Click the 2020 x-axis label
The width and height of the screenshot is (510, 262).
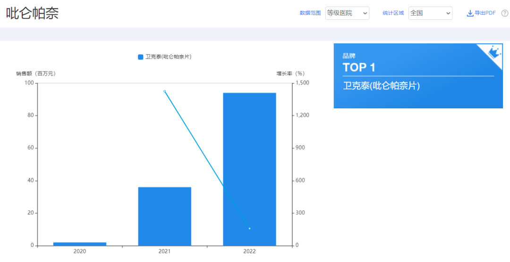pyautogui.click(x=80, y=251)
